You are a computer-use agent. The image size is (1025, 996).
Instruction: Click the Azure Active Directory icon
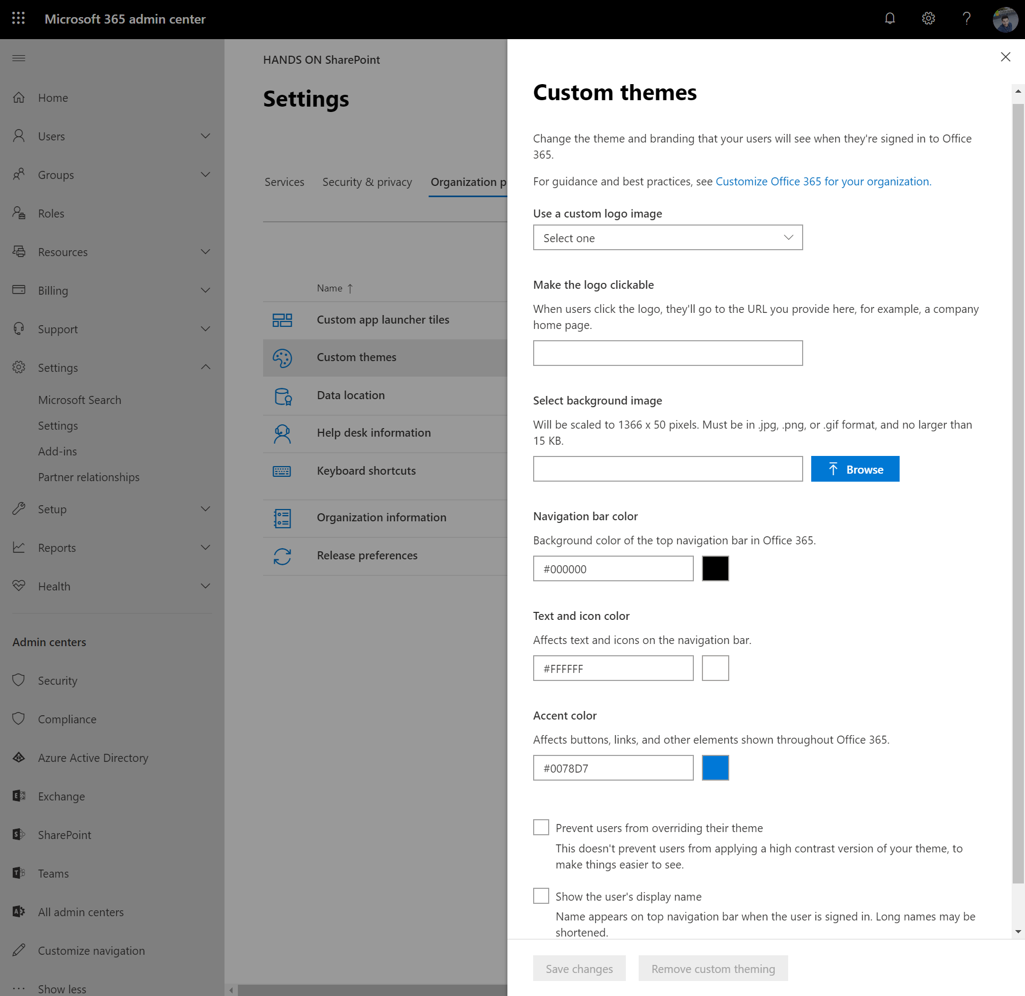pyautogui.click(x=19, y=757)
